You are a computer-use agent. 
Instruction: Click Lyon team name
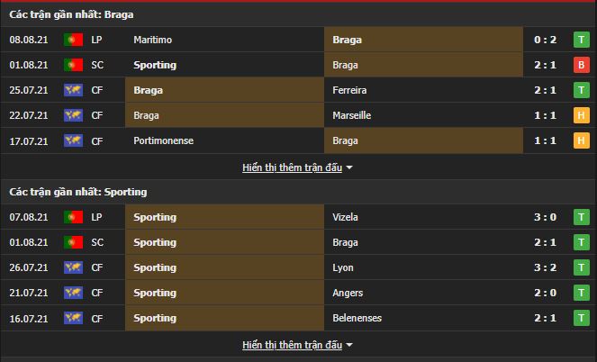(343, 267)
